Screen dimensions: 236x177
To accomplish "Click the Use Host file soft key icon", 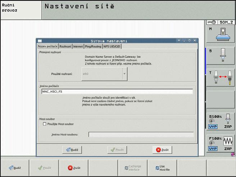I will click(157, 168).
